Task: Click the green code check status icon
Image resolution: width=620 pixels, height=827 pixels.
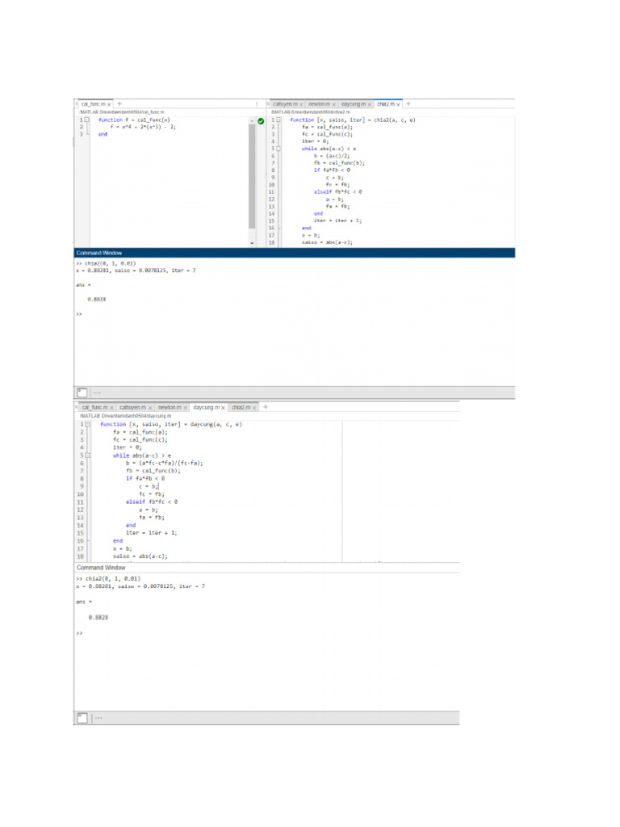Action: (261, 120)
